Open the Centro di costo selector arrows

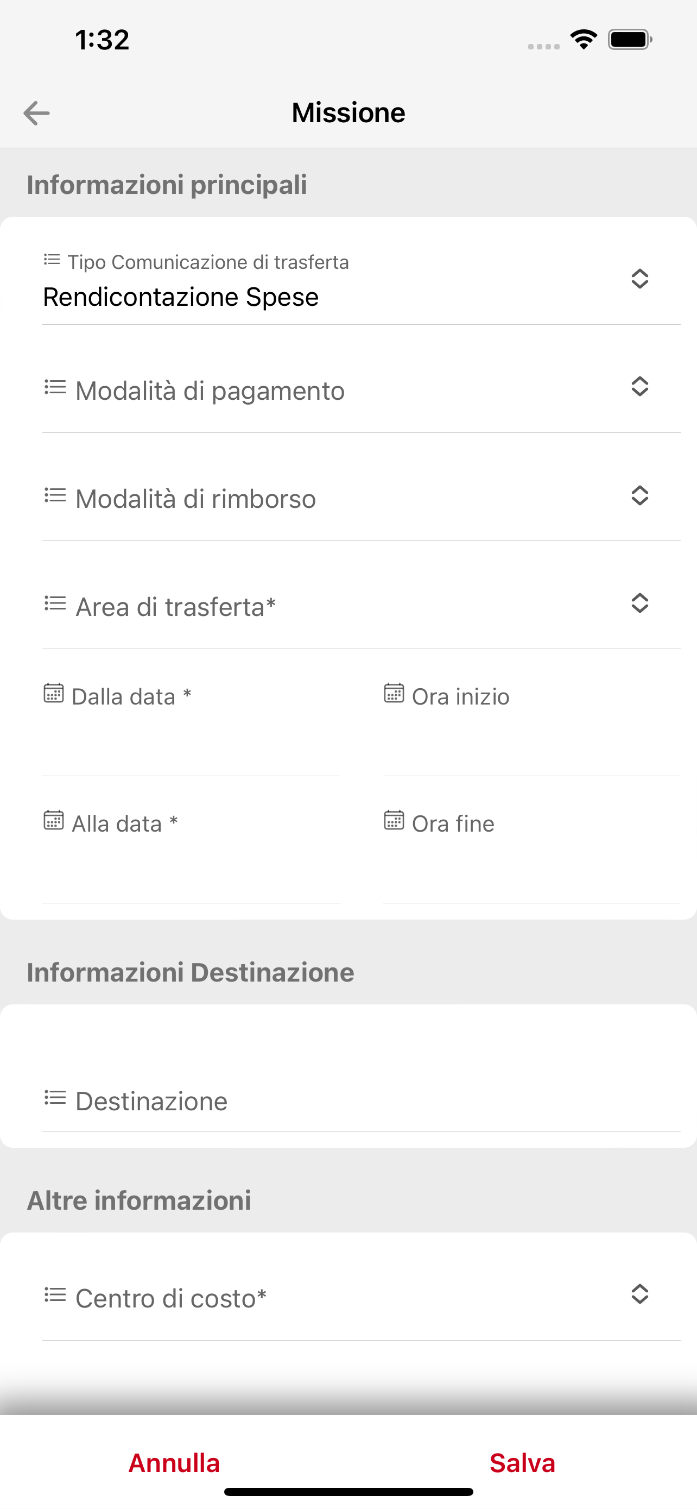pos(639,1294)
